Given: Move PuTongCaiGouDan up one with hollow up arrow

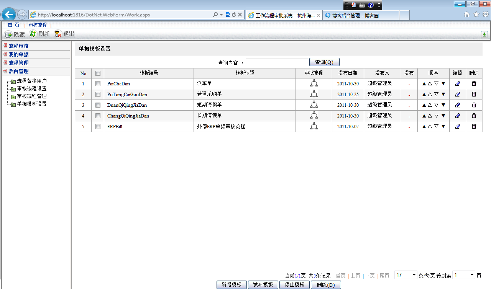Looking at the screenshot, I should (x=430, y=94).
